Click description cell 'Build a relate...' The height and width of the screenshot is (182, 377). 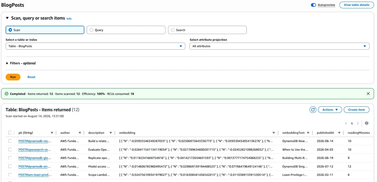click(x=99, y=141)
